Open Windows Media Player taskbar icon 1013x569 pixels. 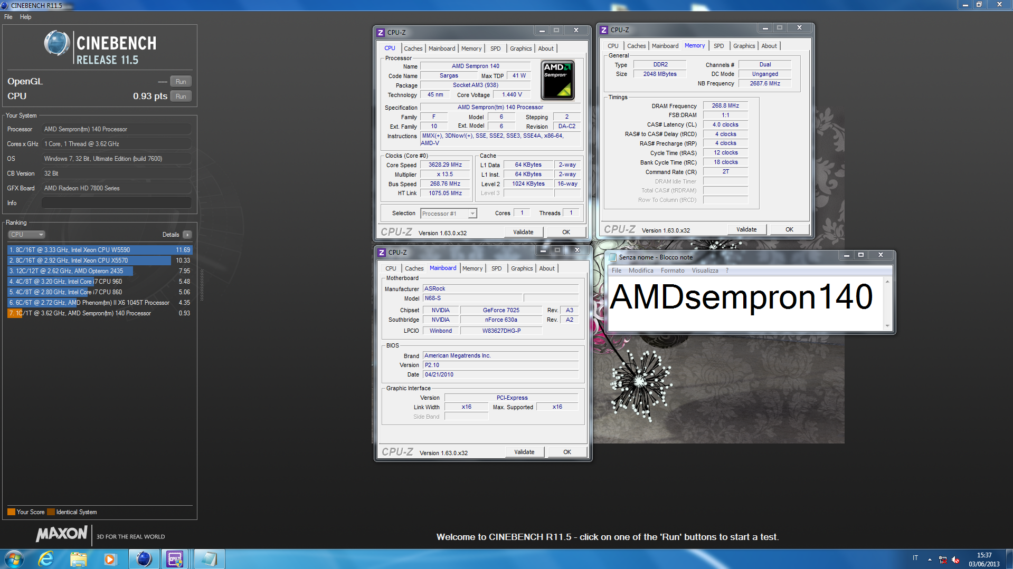[x=110, y=559]
